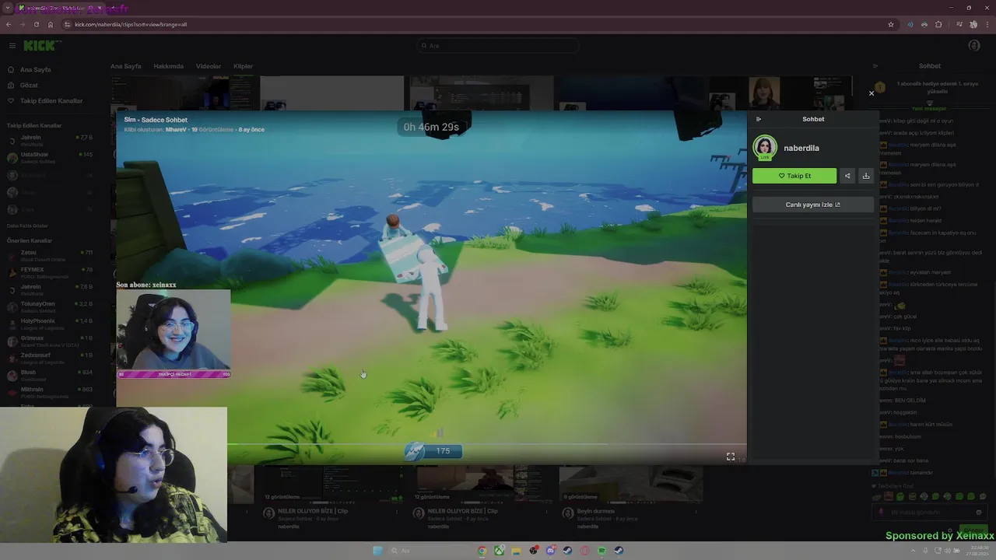Switch to the Klipler tab
Screen dimensions: 996x560
244,66
